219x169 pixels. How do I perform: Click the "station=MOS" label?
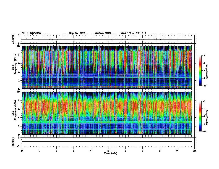(x=103, y=33)
